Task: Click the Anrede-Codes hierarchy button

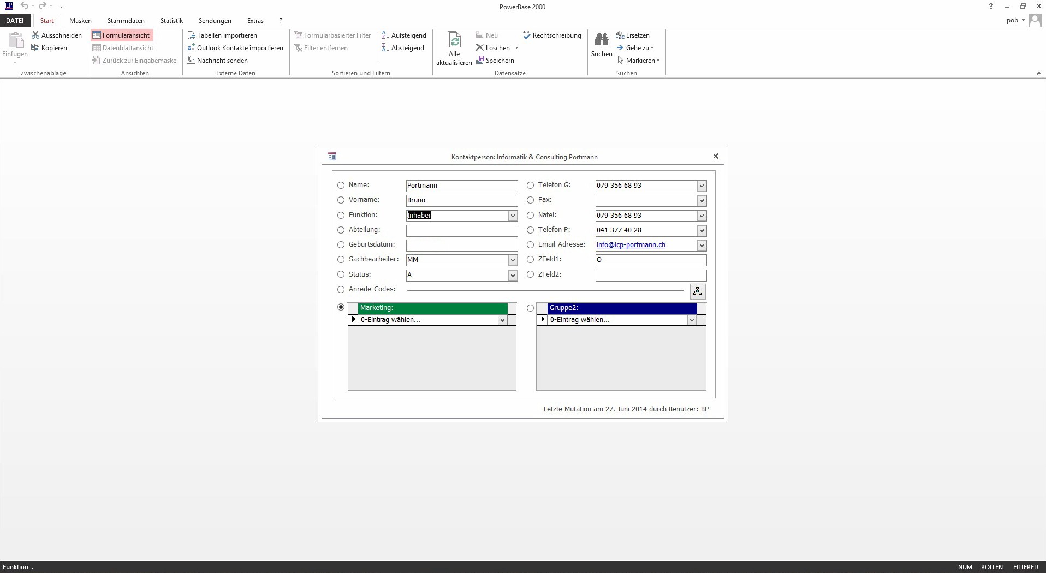Action: (x=698, y=291)
